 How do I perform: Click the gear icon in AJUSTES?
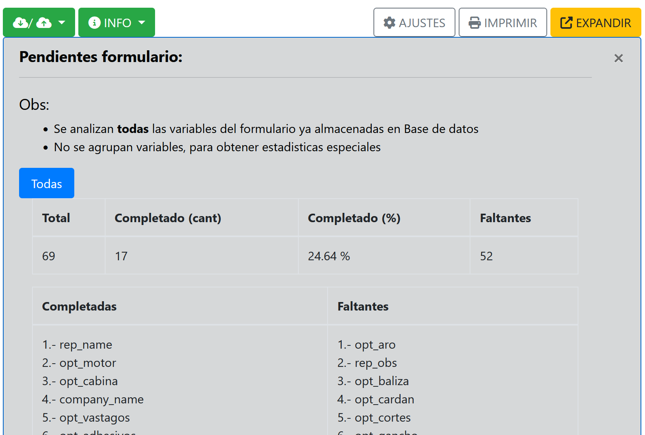click(389, 23)
